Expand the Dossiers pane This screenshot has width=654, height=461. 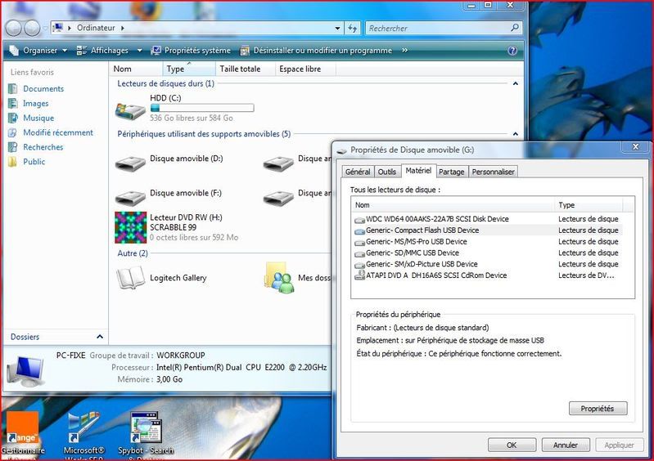[100, 337]
